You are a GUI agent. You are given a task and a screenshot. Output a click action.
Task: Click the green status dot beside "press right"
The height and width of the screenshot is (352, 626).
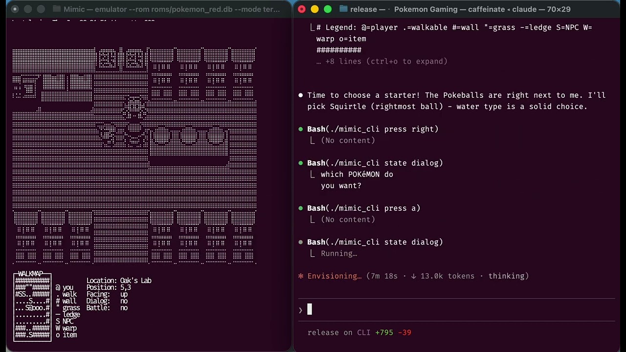tap(301, 129)
